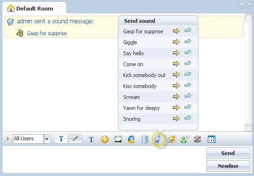Send the Say hello sound
The height and width of the screenshot is (176, 254).
pyautogui.click(x=188, y=52)
